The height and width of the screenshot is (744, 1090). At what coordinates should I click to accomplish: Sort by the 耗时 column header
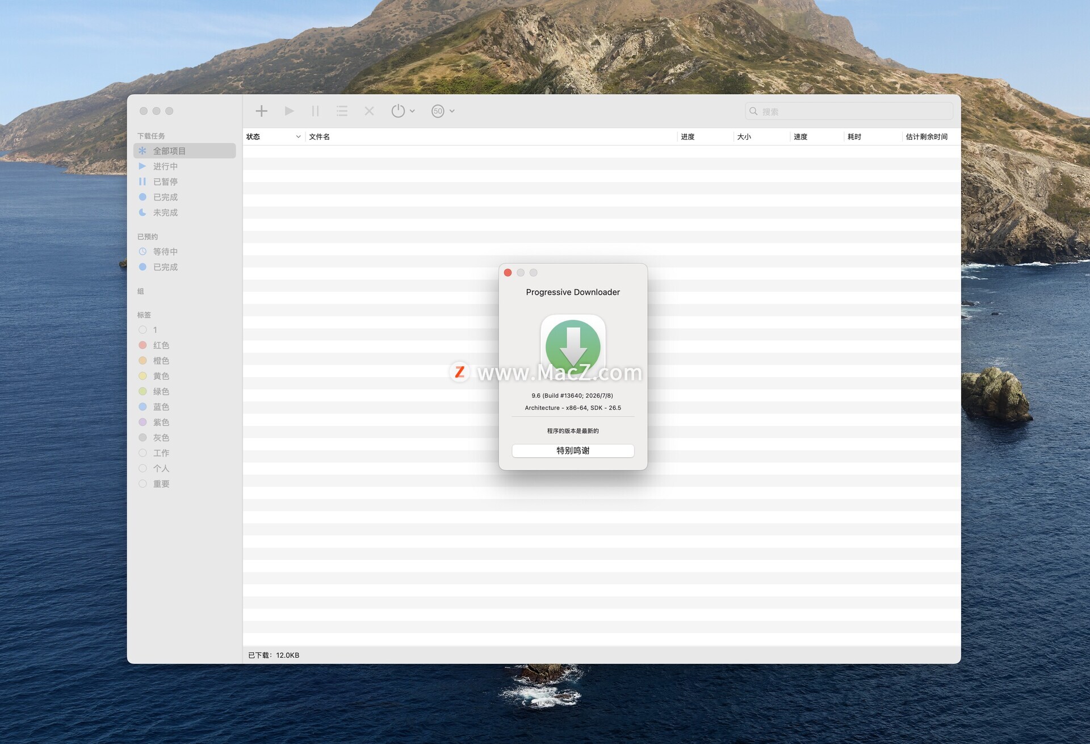coord(874,137)
